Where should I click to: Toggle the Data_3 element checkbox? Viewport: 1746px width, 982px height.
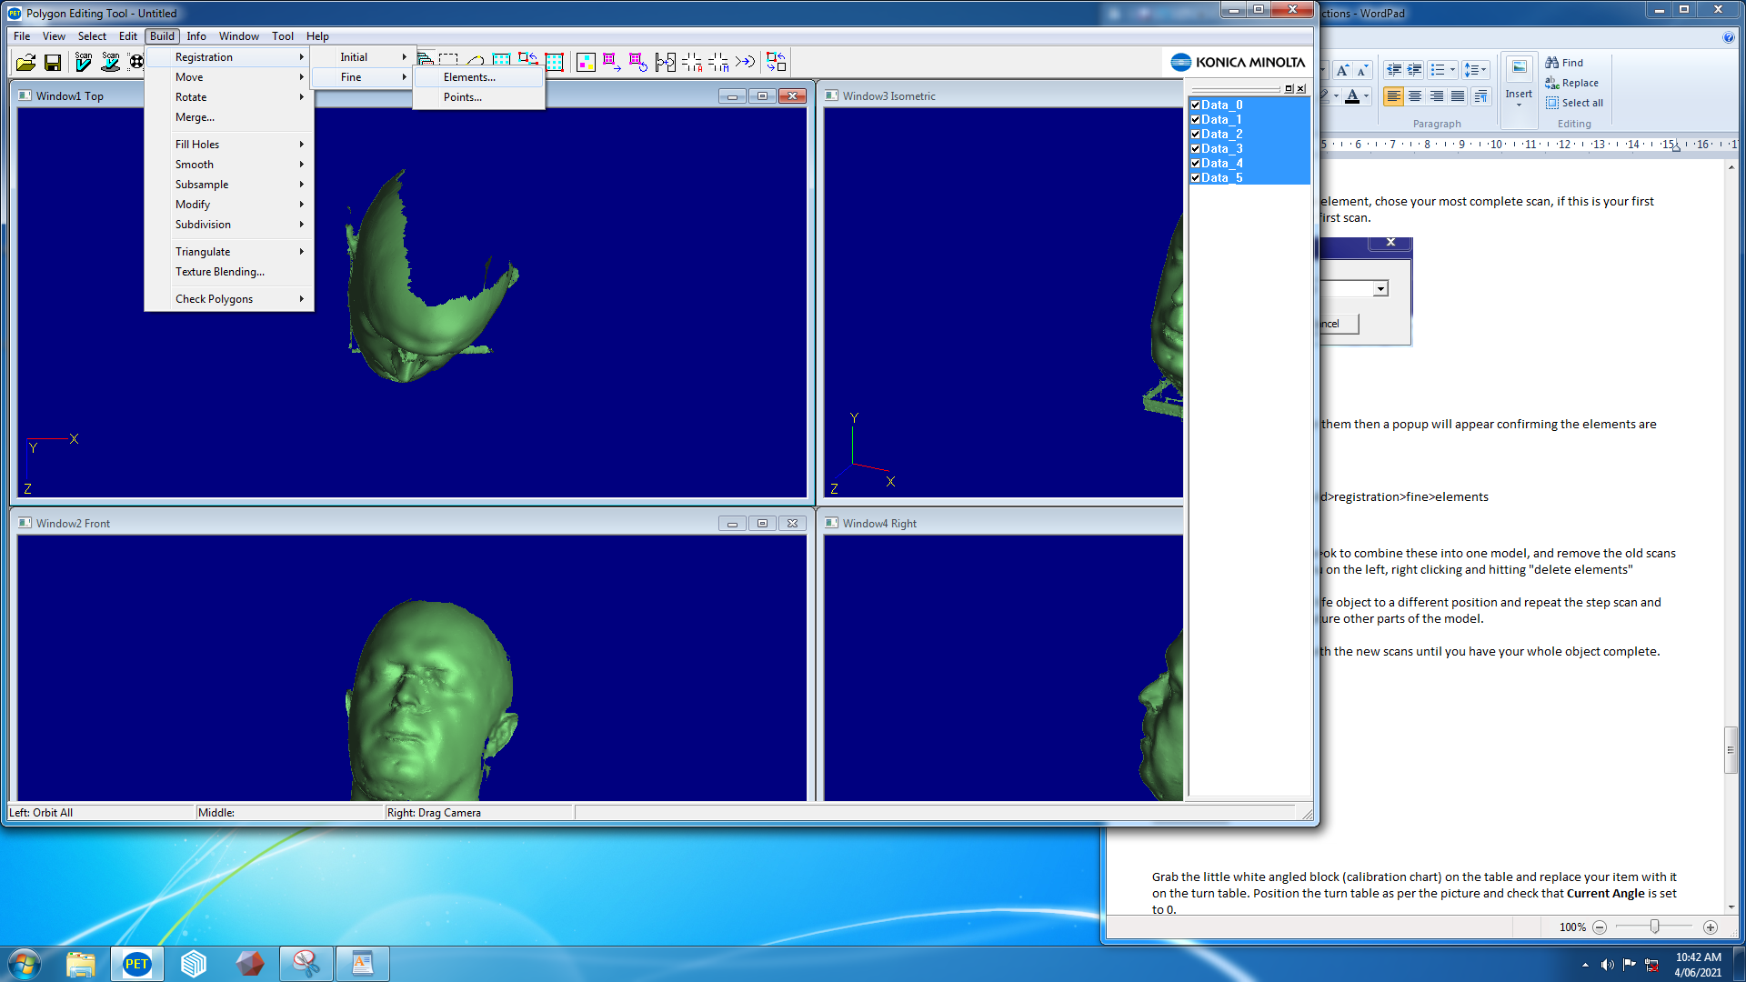[1196, 149]
